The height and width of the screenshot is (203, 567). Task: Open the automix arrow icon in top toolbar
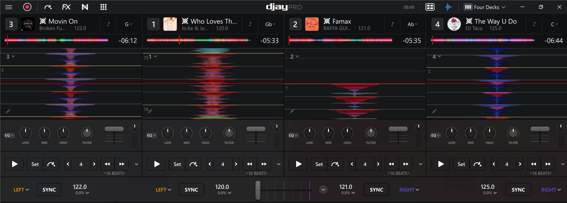(x=48, y=7)
